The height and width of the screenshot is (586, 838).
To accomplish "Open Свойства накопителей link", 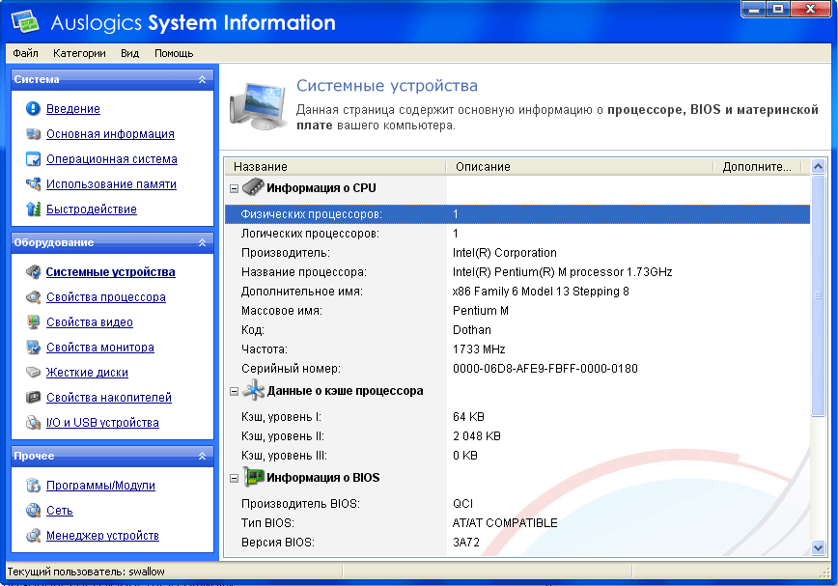I will [x=109, y=397].
